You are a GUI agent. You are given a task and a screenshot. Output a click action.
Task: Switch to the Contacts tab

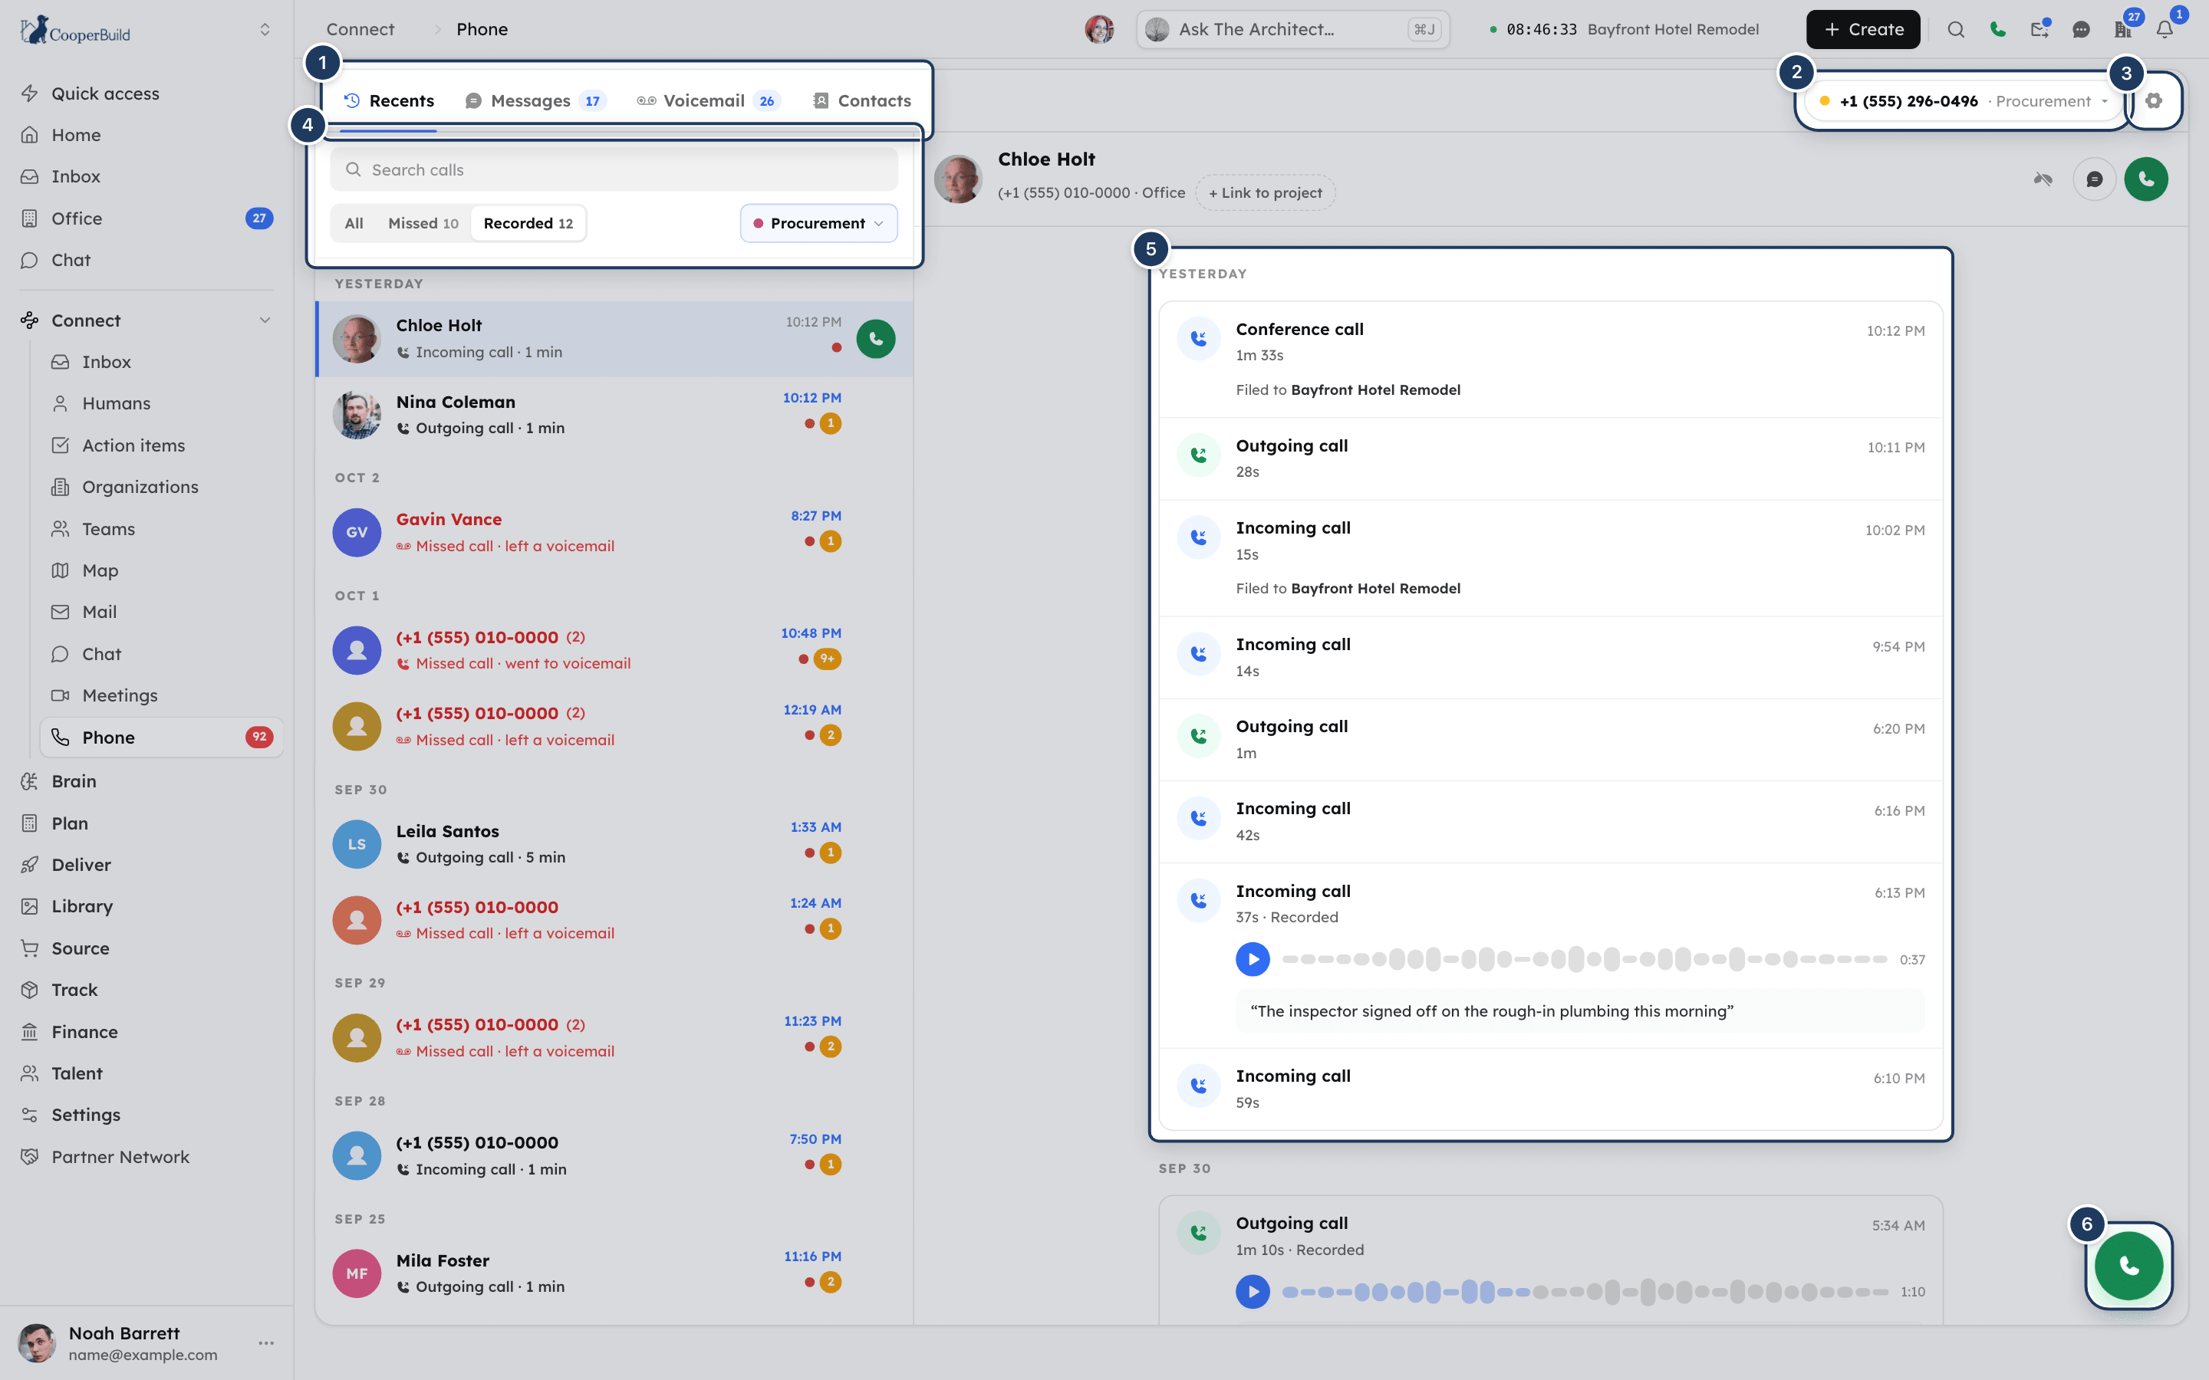(x=861, y=100)
